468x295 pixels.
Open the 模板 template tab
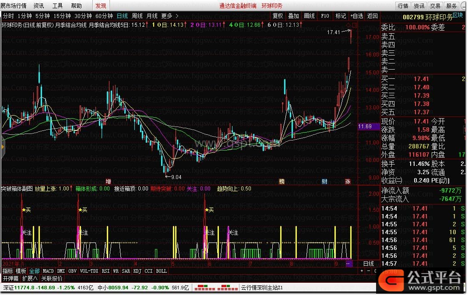(x=21, y=271)
